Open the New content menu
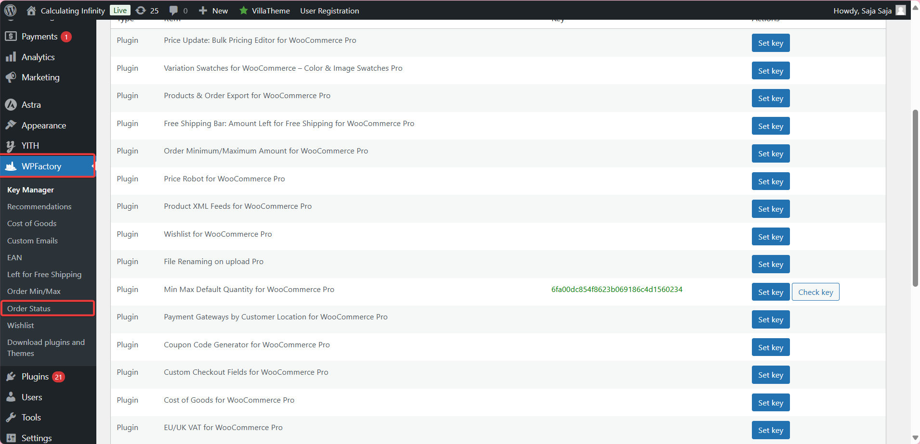This screenshot has width=920, height=444. [x=213, y=11]
